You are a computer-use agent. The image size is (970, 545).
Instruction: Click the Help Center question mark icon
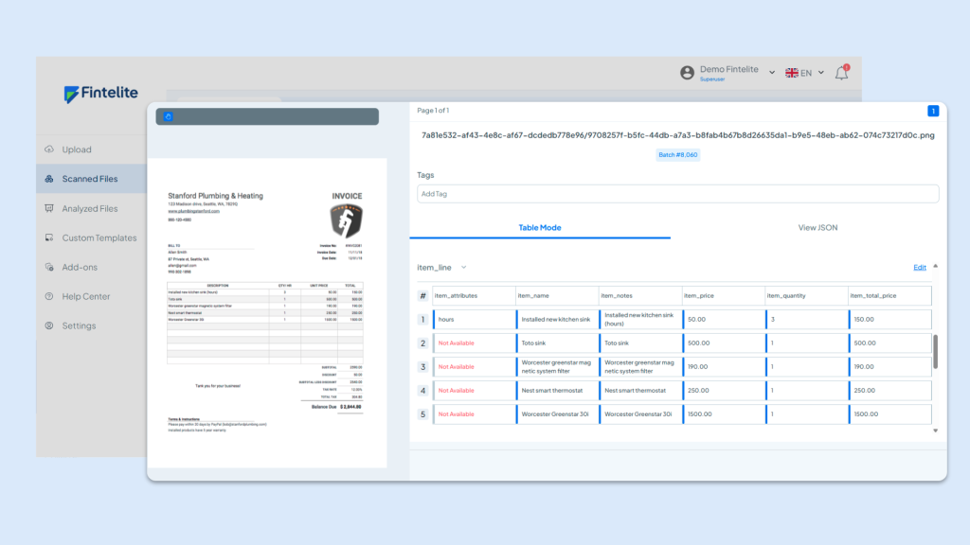49,296
